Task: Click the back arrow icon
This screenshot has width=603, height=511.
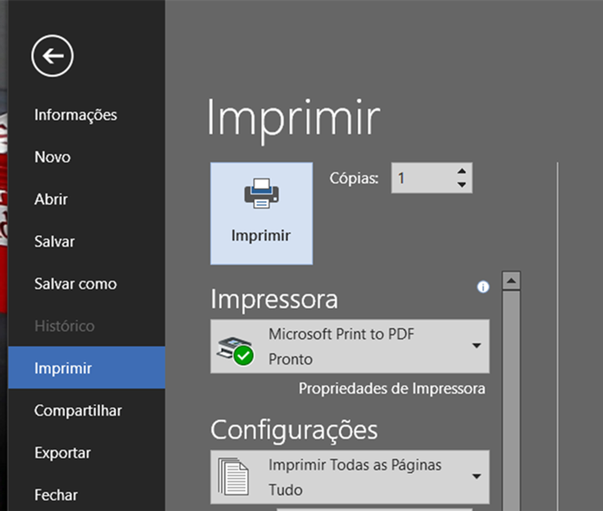Action: coord(52,55)
